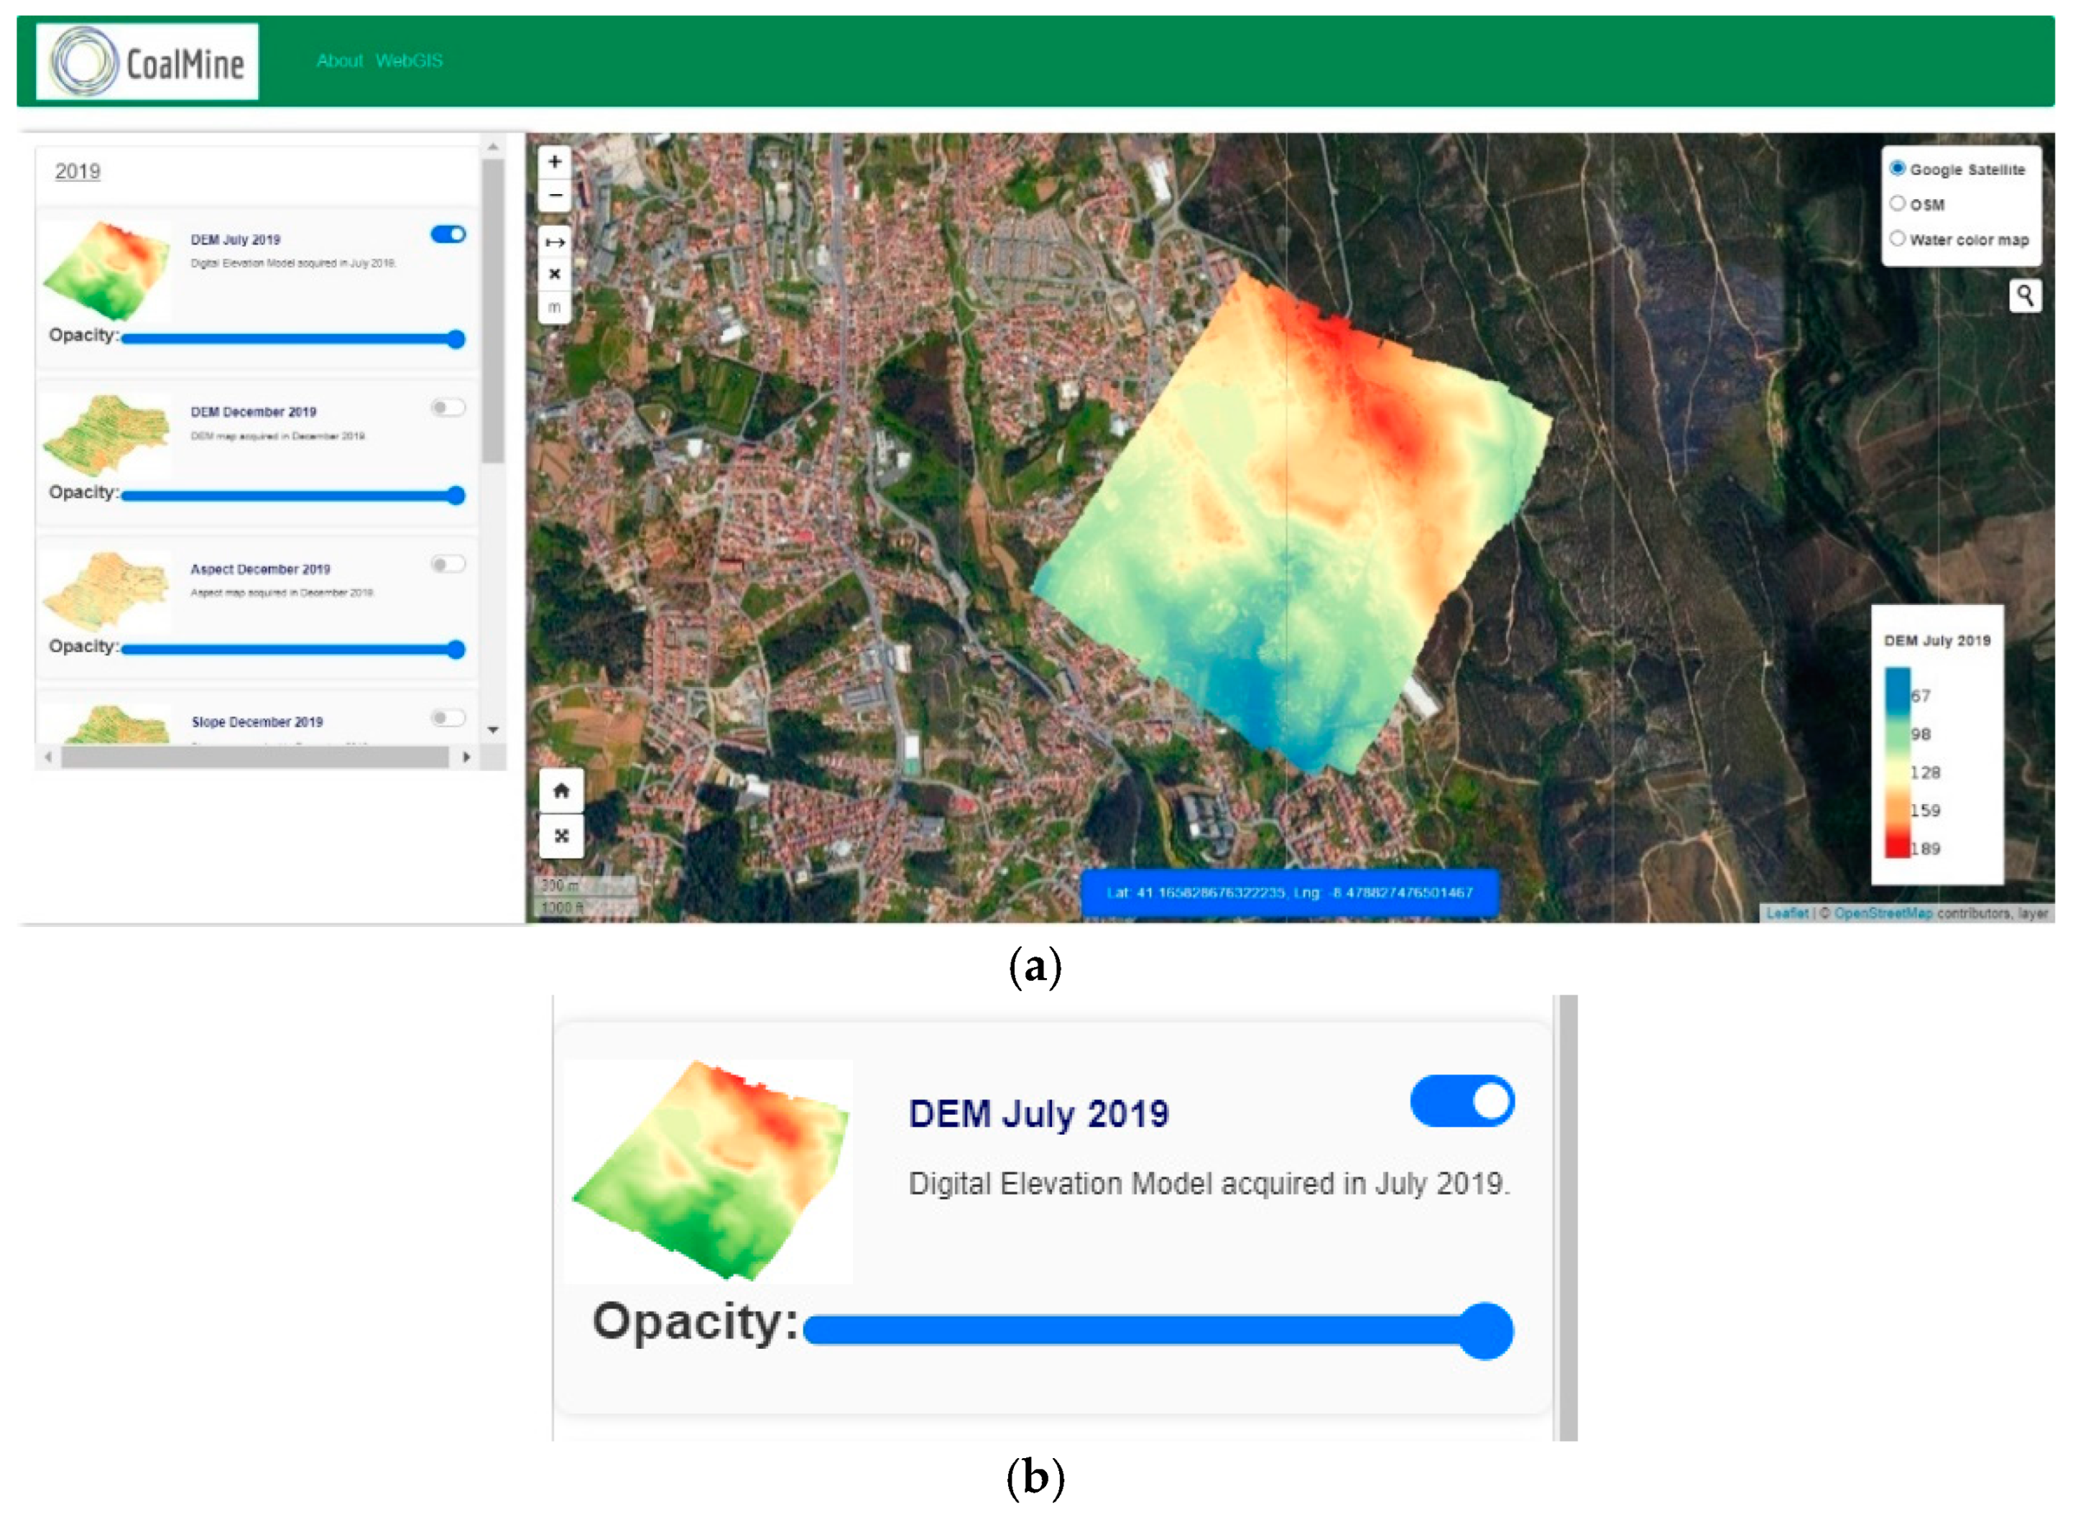Open the About menu item
The width and height of the screenshot is (2073, 1517).
tap(338, 60)
